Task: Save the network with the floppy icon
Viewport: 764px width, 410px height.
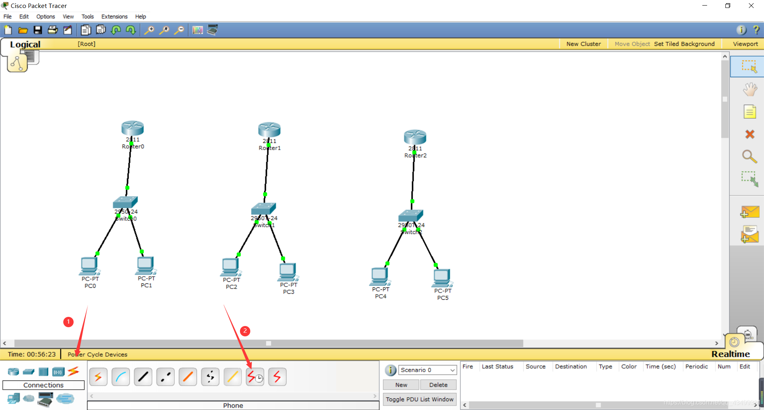Action: click(x=38, y=30)
